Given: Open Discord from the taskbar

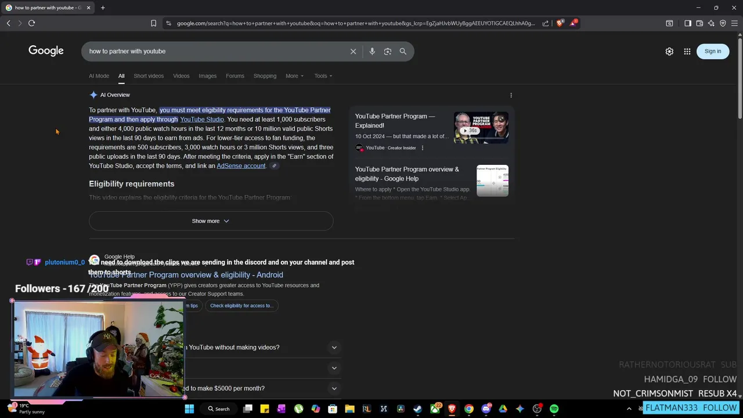Looking at the screenshot, I should [x=486, y=409].
